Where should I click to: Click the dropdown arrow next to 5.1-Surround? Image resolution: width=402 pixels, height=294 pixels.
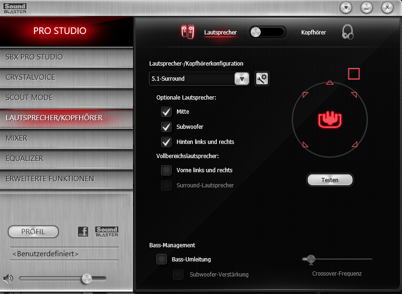click(242, 78)
